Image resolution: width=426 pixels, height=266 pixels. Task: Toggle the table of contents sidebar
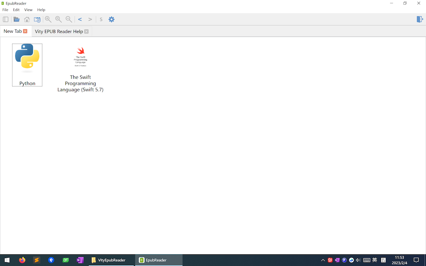coord(5,19)
